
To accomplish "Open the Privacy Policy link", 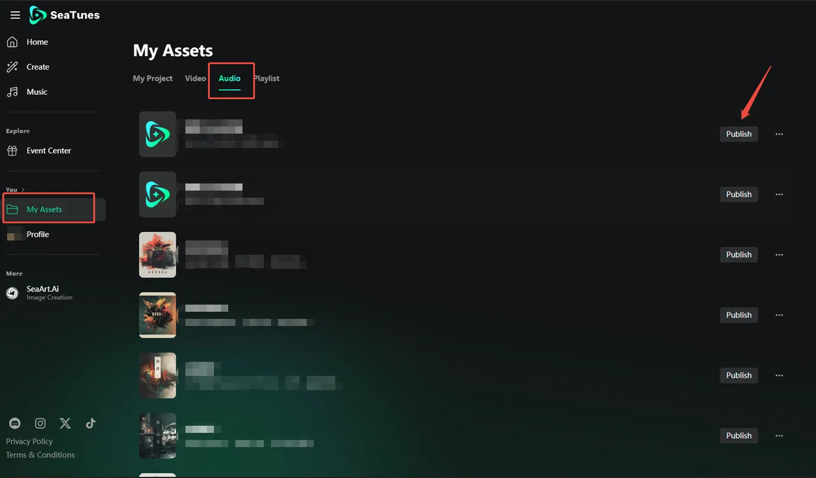I will click(x=29, y=441).
